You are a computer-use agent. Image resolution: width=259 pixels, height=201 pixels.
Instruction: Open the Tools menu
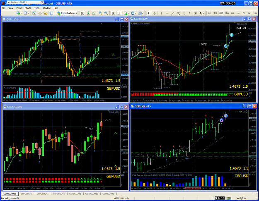[x=37, y=8]
